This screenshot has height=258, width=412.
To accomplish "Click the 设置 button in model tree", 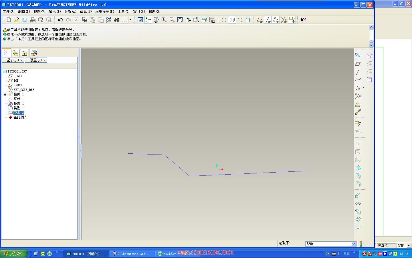I will [36, 60].
